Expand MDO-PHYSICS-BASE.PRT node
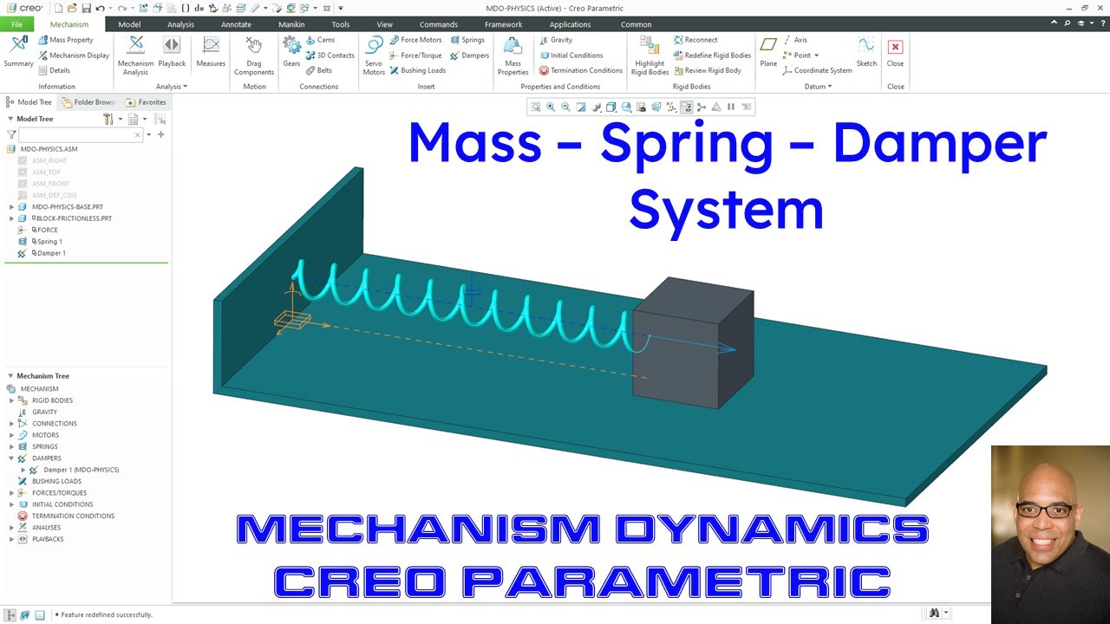The image size is (1110, 624). click(11, 207)
